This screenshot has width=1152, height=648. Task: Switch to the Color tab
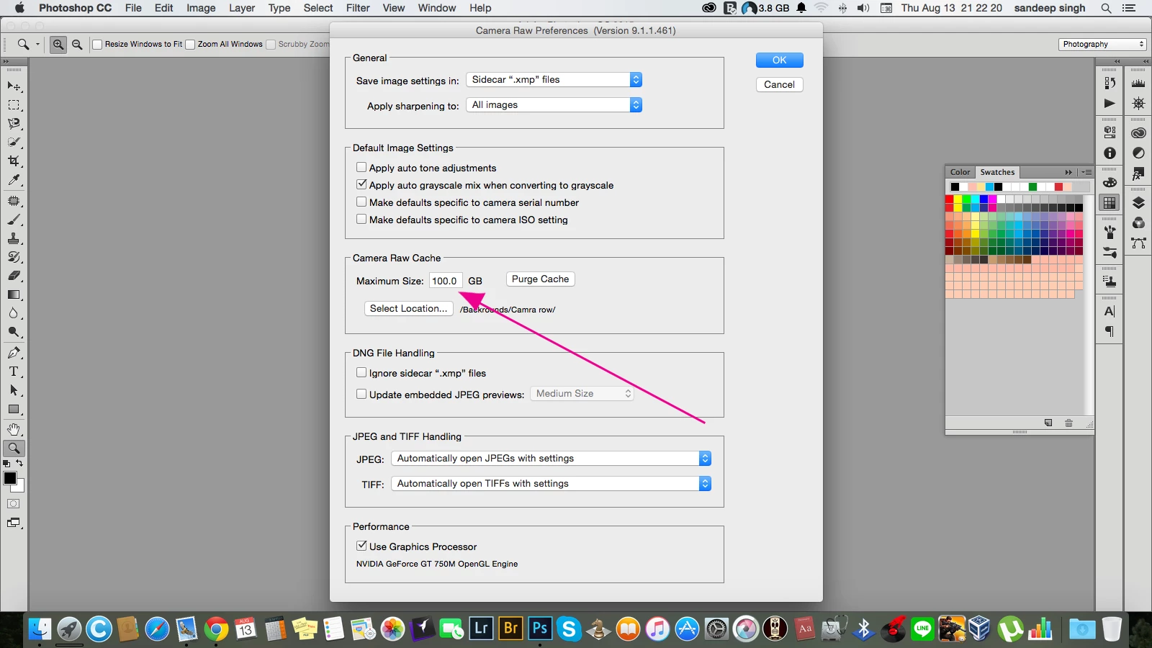pos(960,172)
